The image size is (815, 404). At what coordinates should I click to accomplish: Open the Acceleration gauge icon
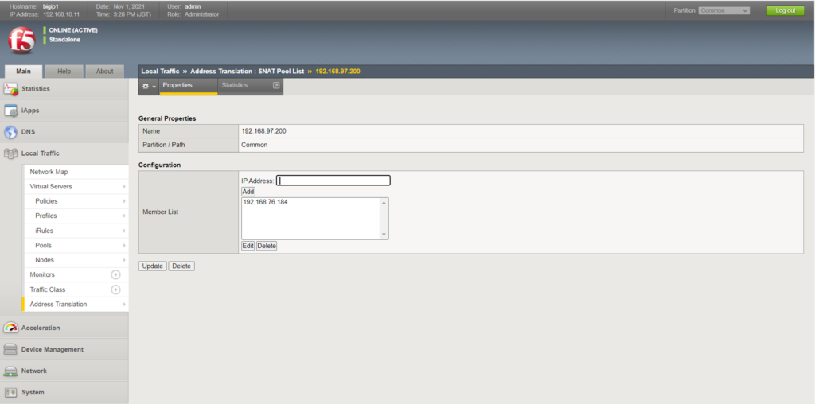(x=10, y=328)
